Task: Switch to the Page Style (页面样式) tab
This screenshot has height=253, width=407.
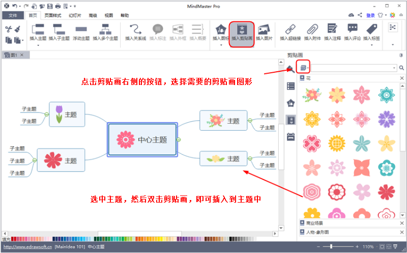Action: pyautogui.click(x=53, y=15)
